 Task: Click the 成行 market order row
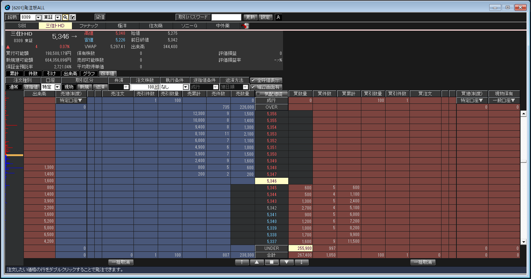[x=271, y=100]
